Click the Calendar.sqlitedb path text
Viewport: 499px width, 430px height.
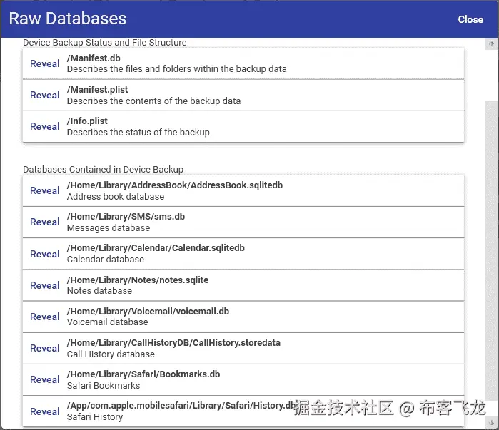point(156,248)
